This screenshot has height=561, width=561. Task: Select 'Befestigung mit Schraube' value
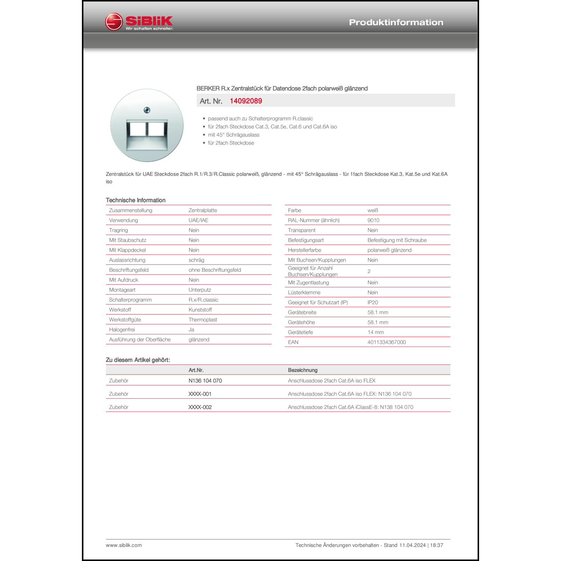coord(397,240)
